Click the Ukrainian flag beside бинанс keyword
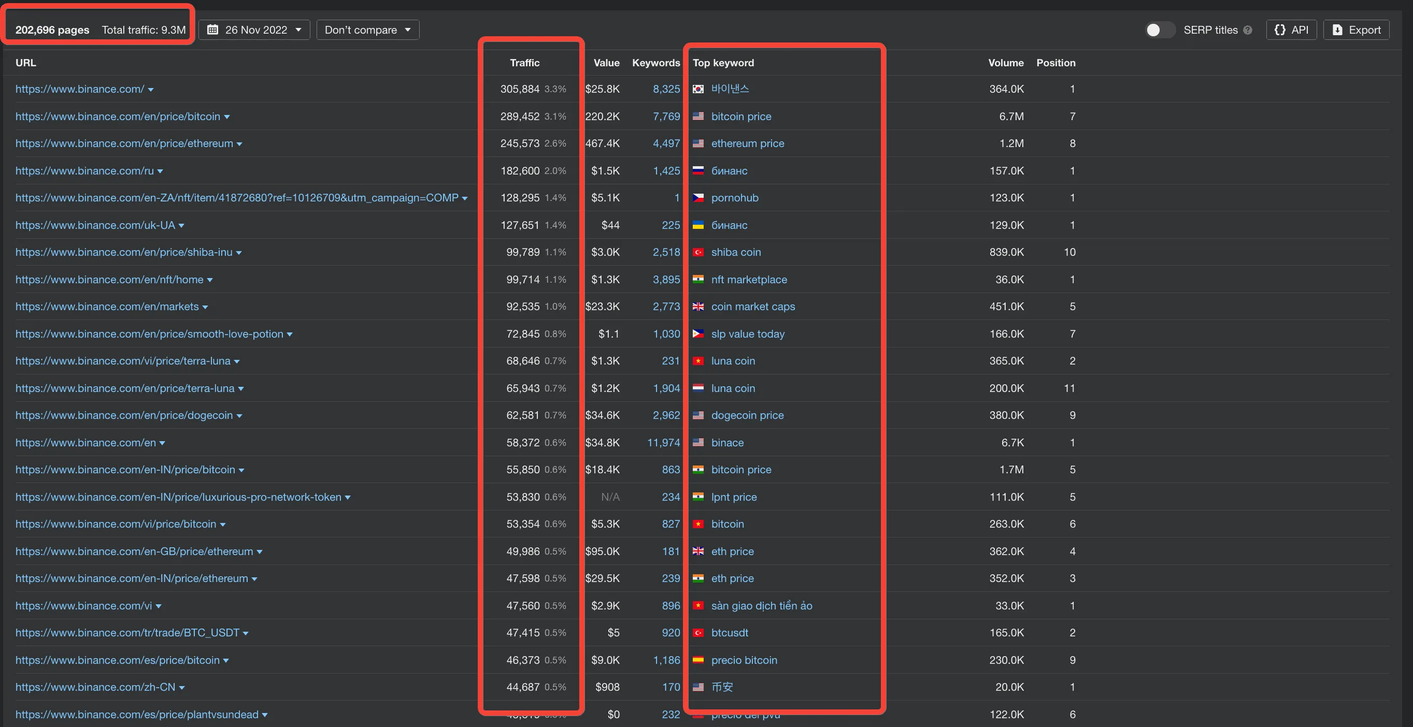The image size is (1413, 727). click(698, 225)
